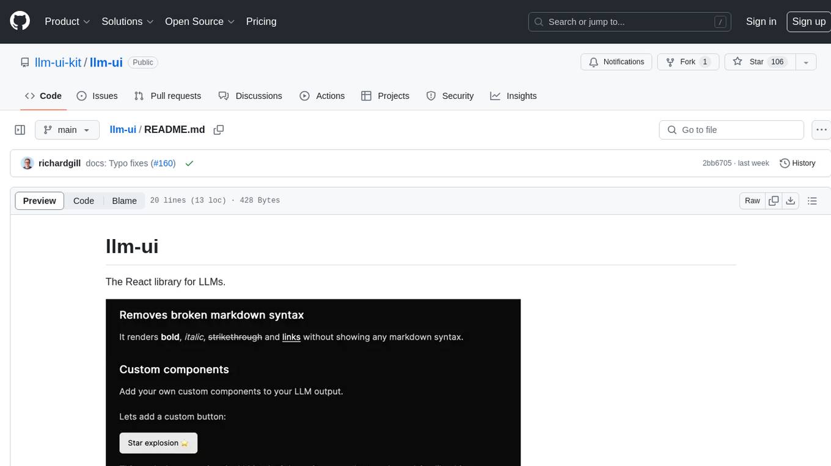Screen dimensions: 831x466
Task: Open the Pricing page
Action: tap(261, 21)
